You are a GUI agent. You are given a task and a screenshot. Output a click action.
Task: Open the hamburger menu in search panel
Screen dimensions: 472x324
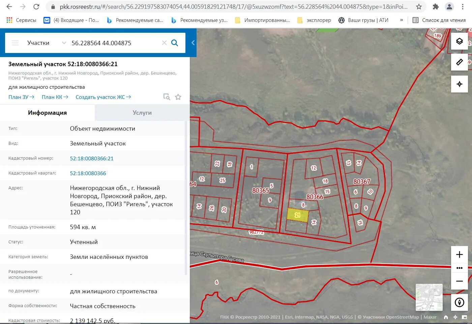15,43
